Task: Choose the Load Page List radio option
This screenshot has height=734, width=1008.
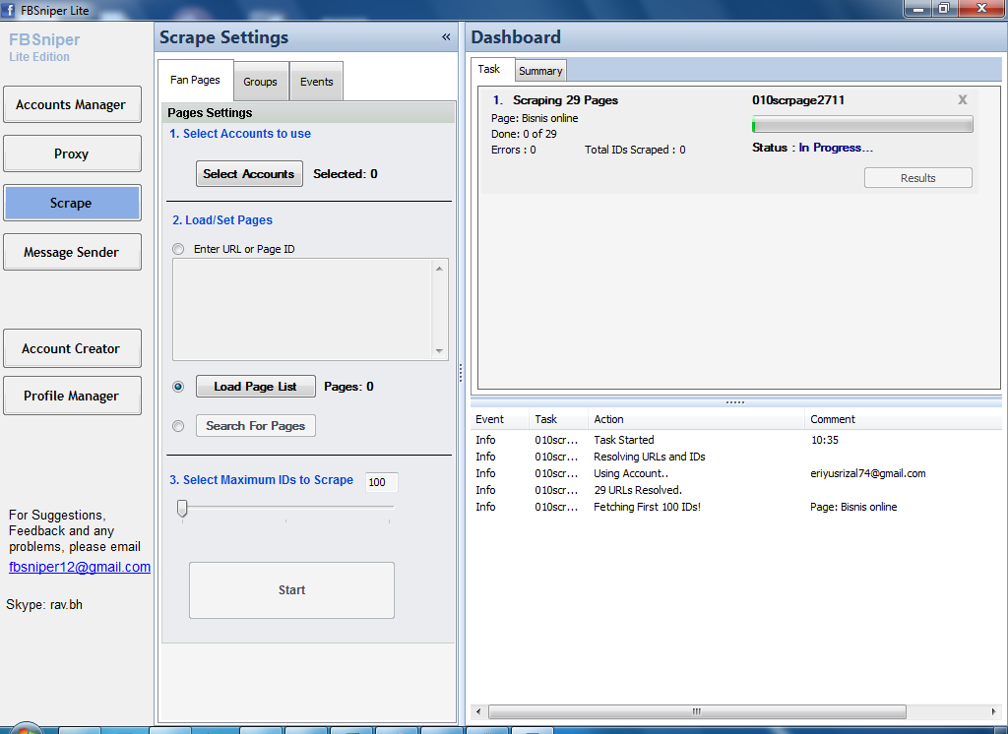Action: [179, 387]
